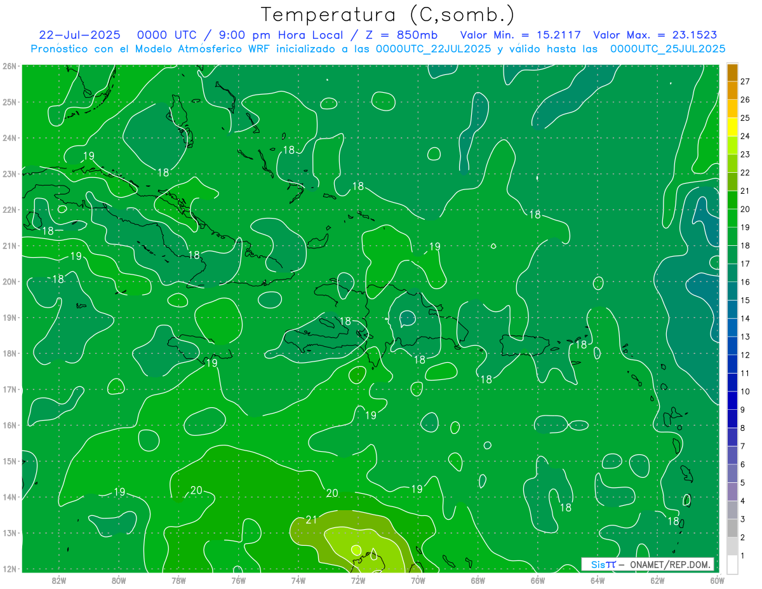Click the legend value 24
The width and height of the screenshot is (762, 589).
tap(745, 136)
